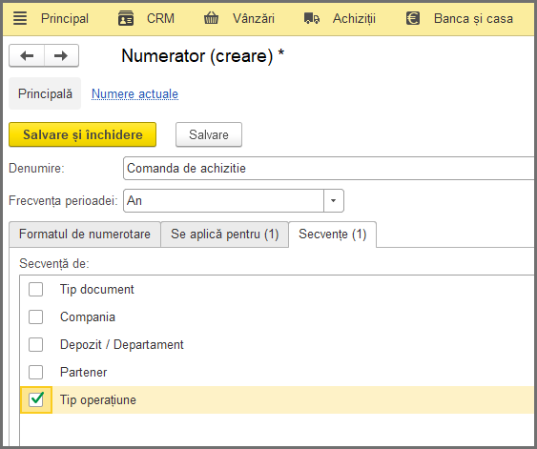Uncheck the Tip operațiune checkbox
537x449 pixels.
pos(36,399)
